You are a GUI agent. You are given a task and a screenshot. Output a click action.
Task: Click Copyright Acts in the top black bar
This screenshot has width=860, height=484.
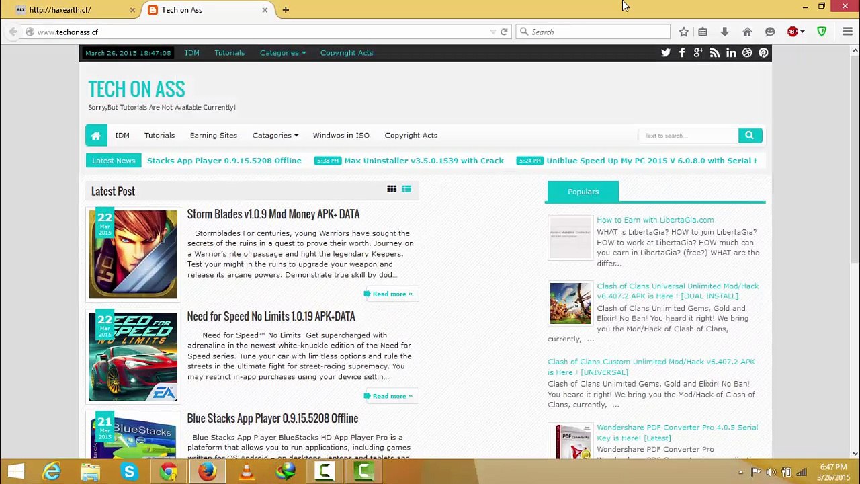[347, 53]
